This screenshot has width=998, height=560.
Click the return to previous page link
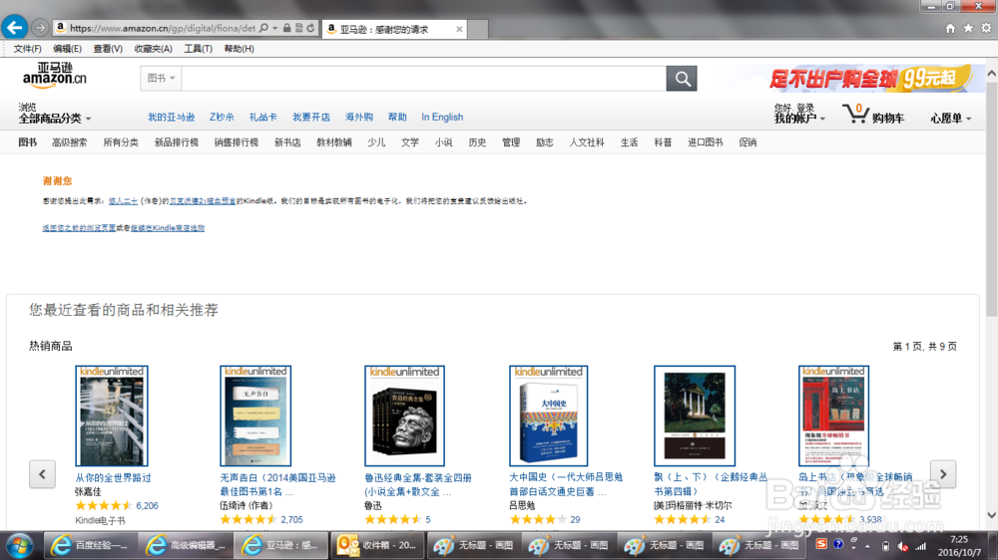(79, 228)
